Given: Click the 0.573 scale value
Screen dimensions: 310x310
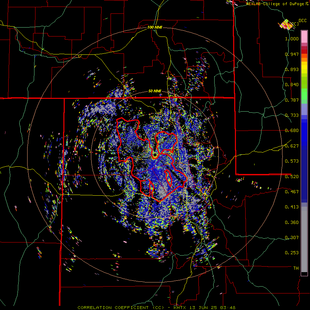Looking at the screenshot, I should tap(292, 161).
